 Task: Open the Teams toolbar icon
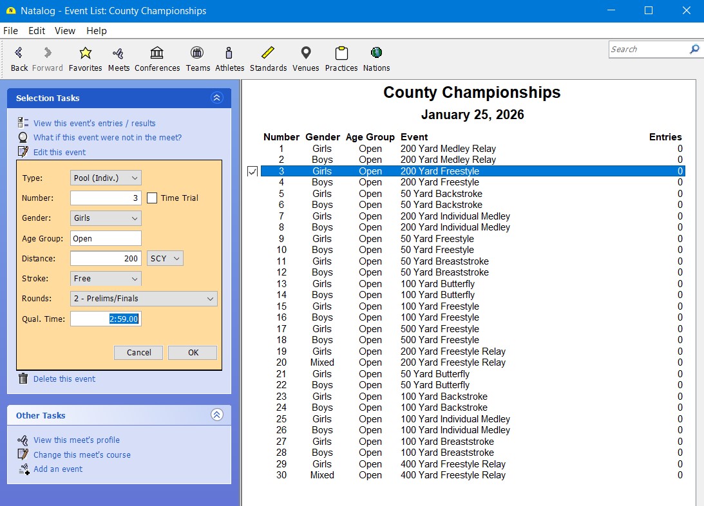[x=198, y=53]
